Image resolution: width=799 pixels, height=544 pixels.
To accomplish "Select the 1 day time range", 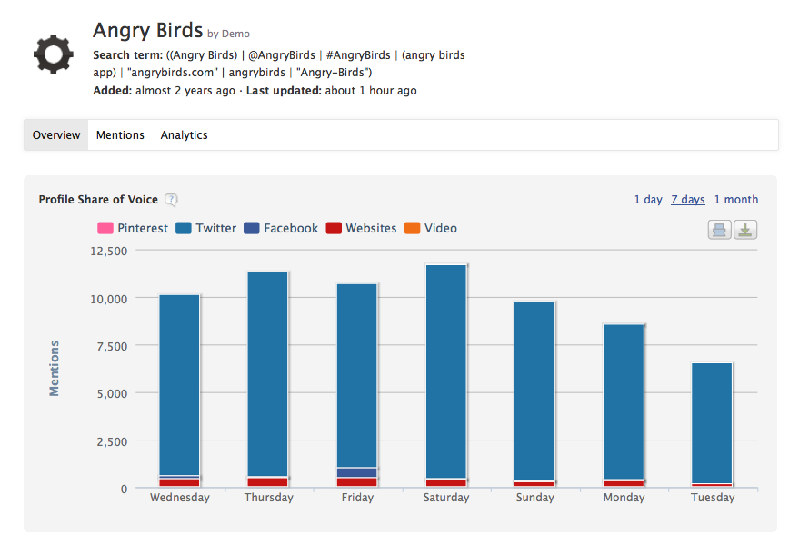I will point(648,200).
